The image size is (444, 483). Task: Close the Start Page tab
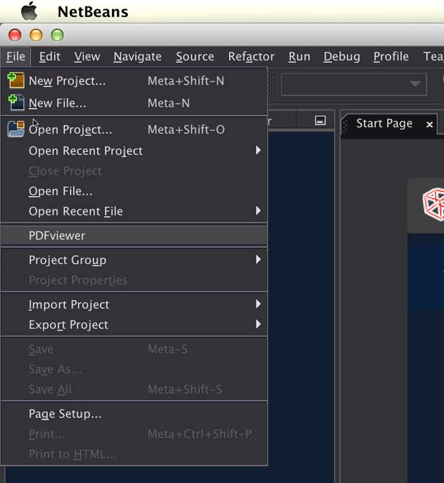click(x=429, y=124)
